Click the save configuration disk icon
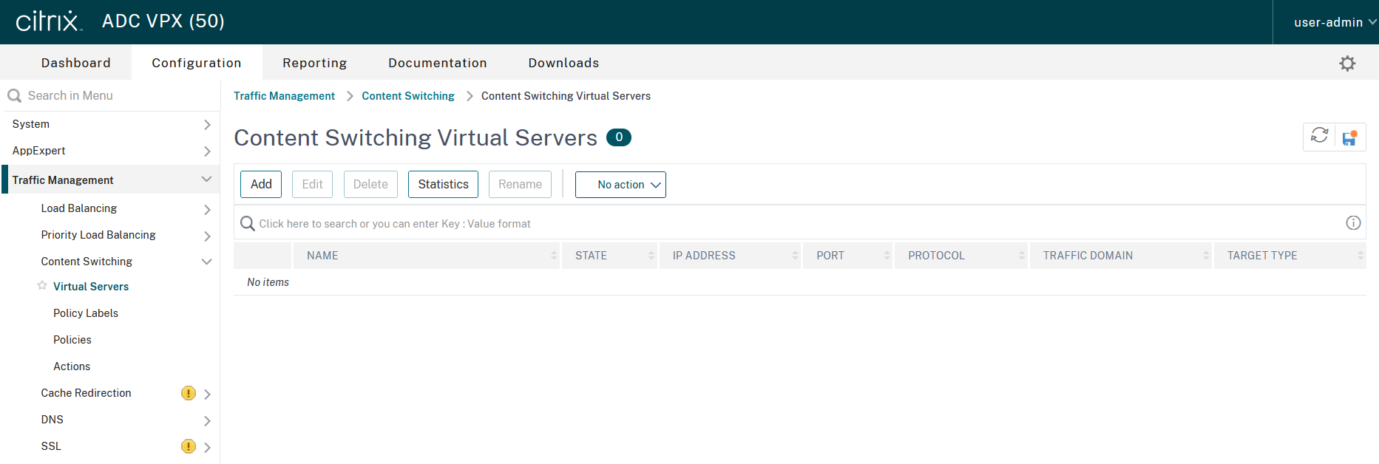Screen dimensions: 1379x464 pyautogui.click(x=1349, y=137)
